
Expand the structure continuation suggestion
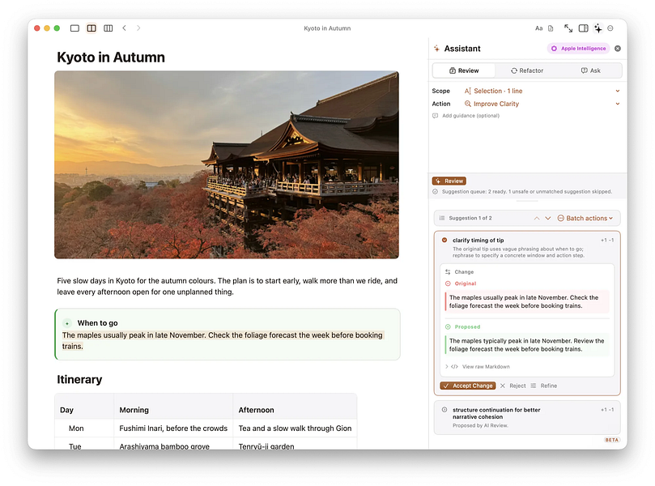[444, 410]
